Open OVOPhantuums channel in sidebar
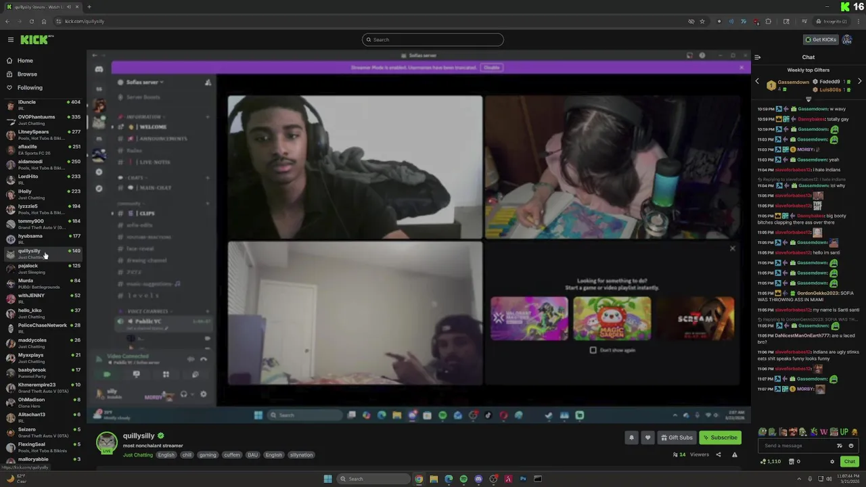The width and height of the screenshot is (866, 487). coord(43,120)
